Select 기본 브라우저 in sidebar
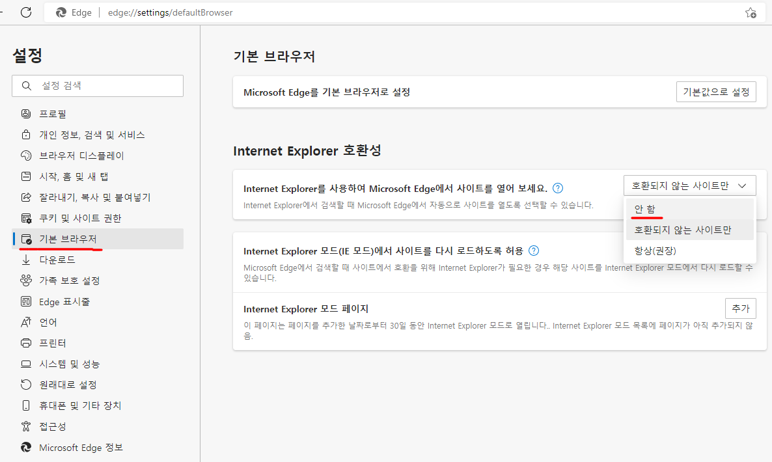772x462 pixels. 98,239
